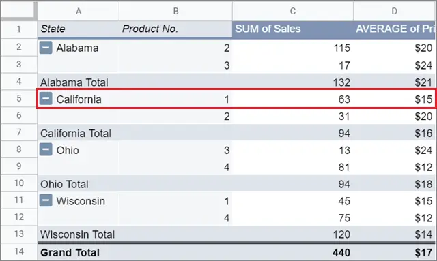Select row 5 header
This screenshot has height=261, width=437.
(x=18, y=98)
